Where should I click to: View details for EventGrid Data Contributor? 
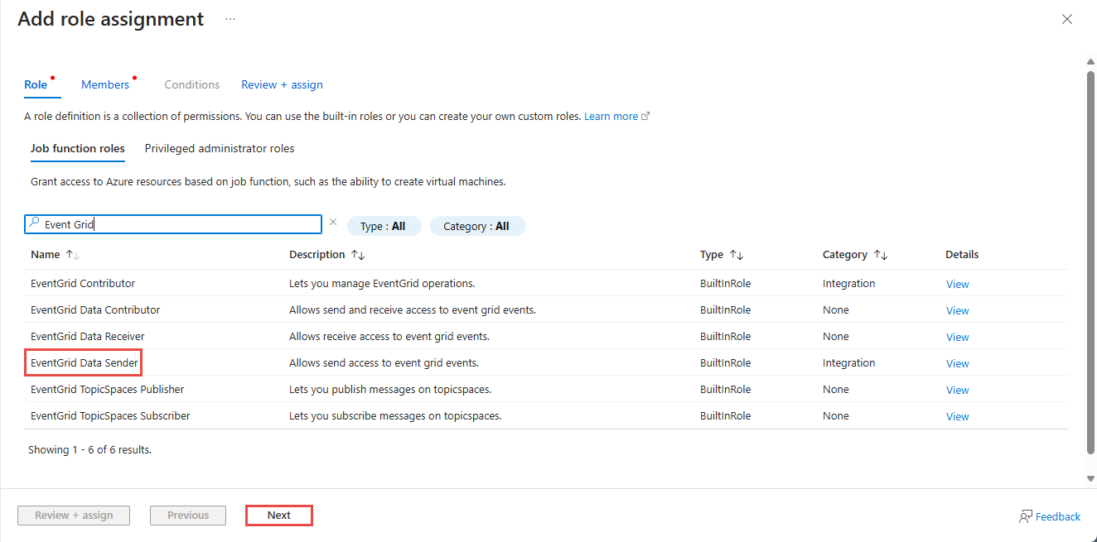(x=957, y=310)
